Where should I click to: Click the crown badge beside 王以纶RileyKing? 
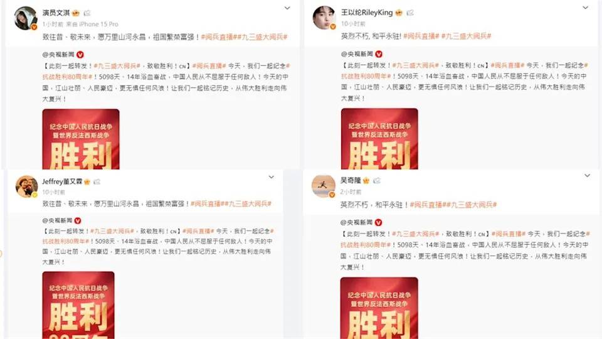(399, 13)
